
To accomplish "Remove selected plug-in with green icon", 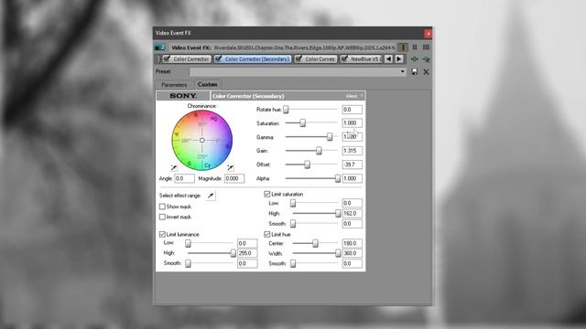I will coord(426,58).
